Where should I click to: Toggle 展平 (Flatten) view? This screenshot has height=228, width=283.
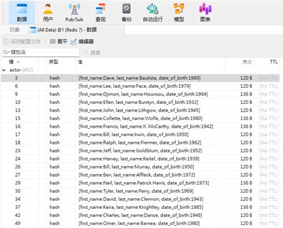(59, 41)
